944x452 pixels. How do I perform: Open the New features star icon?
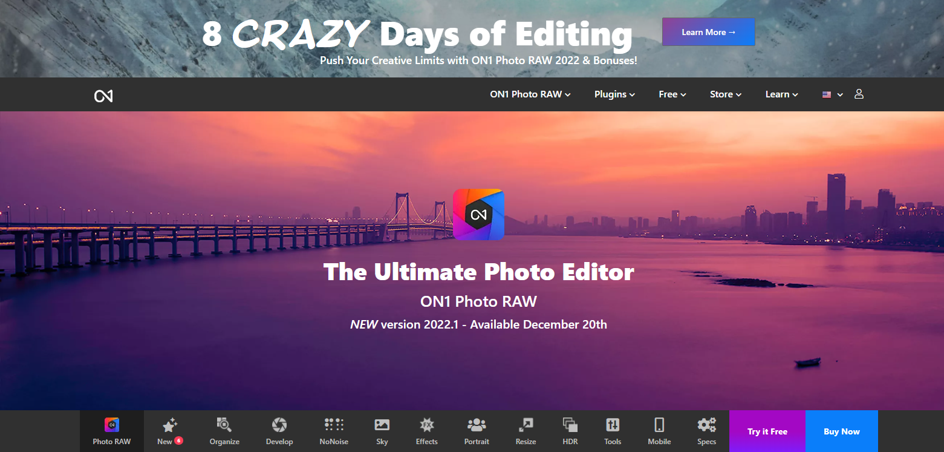(170, 425)
